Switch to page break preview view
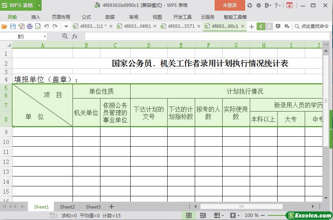This screenshot has width=333, height=220. coord(203,215)
